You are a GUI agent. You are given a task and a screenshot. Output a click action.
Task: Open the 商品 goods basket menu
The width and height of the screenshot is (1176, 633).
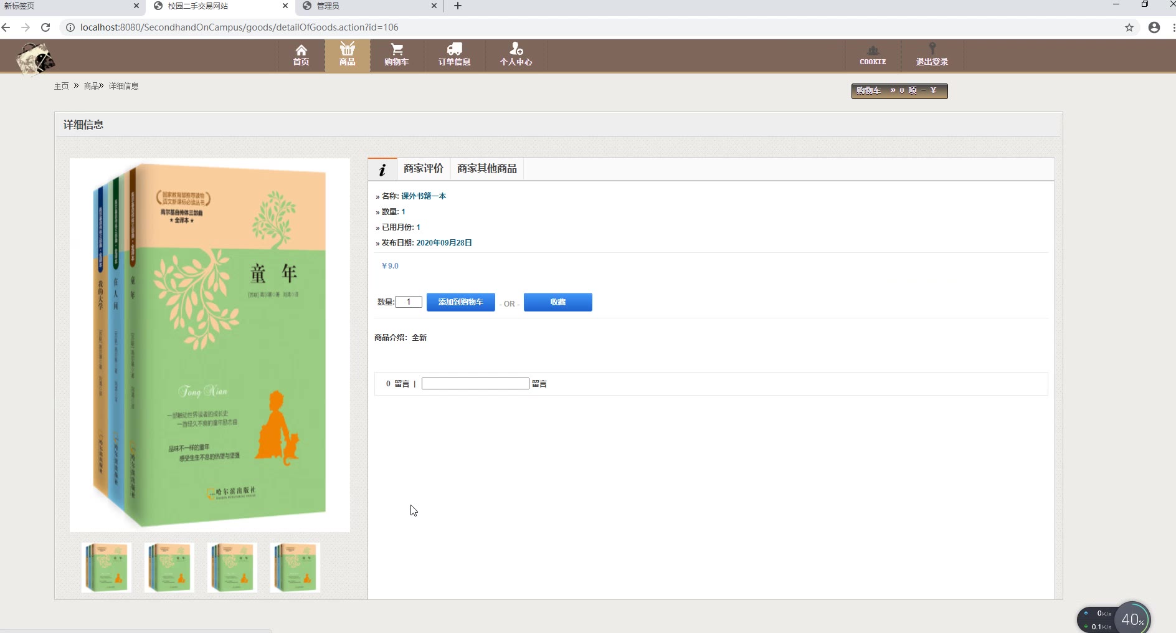point(347,55)
